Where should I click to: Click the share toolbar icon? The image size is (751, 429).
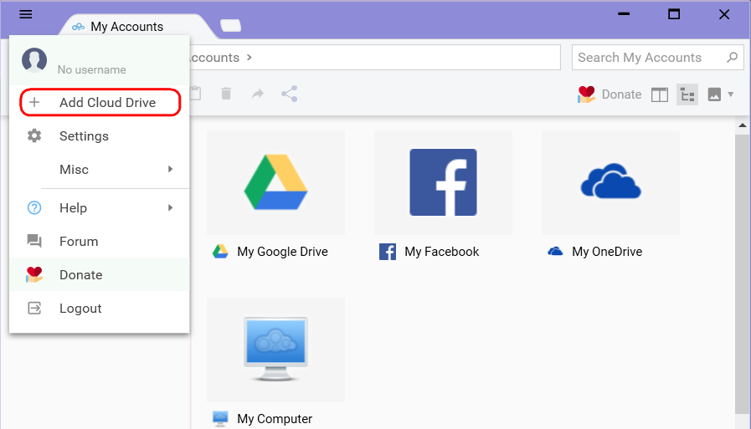click(x=290, y=94)
